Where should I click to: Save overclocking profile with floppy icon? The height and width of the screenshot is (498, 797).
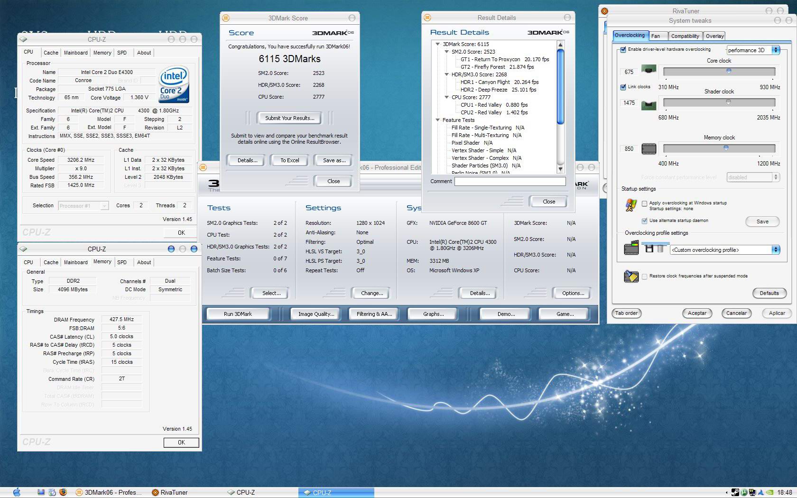point(649,248)
